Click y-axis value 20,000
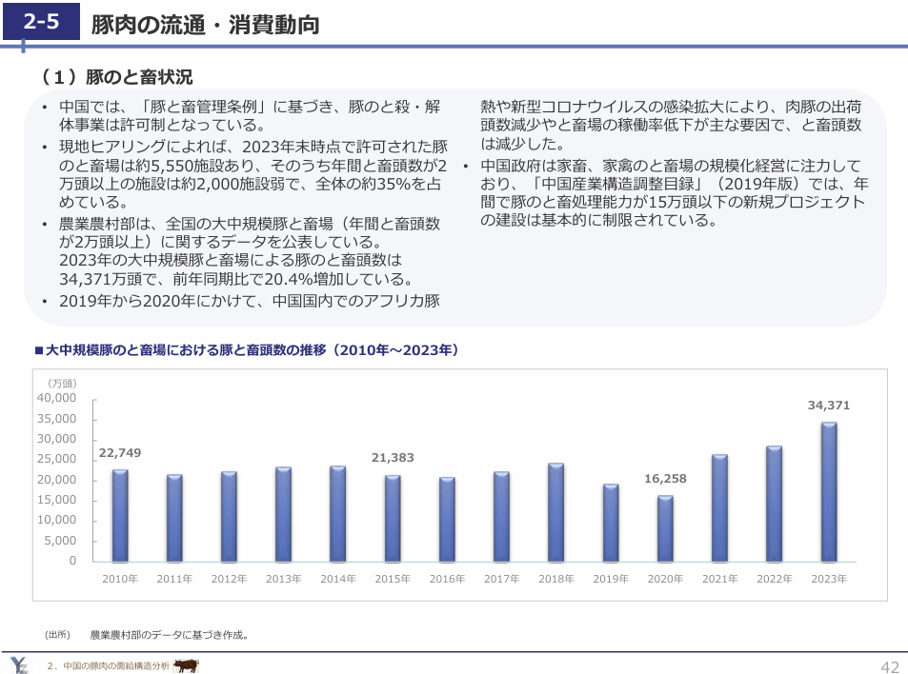908x674 pixels. point(57,480)
